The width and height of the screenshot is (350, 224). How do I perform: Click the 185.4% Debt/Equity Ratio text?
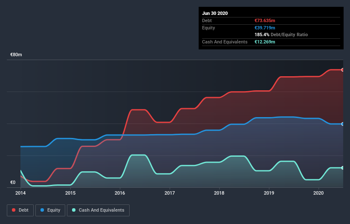coord(281,35)
